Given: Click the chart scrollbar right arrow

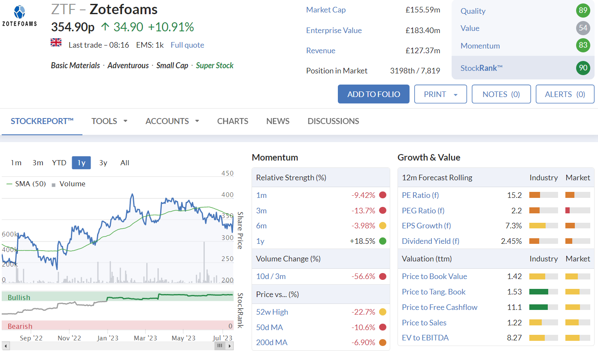Looking at the screenshot, I should click(230, 346).
